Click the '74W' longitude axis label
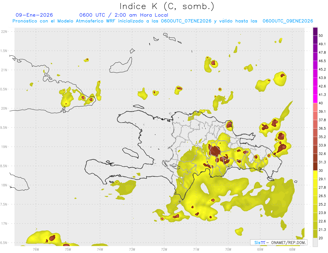Image resolution: width=328 pixels, height=253 pixels. point(100,249)
